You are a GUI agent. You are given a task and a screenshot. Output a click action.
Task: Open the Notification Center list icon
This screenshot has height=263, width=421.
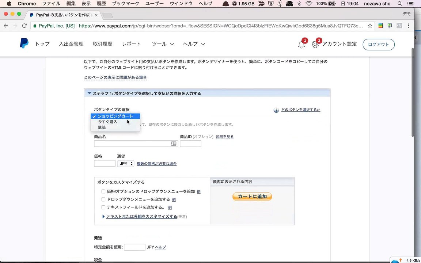click(410, 4)
